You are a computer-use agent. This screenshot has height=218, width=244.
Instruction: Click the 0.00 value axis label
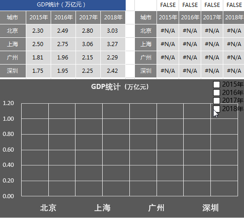(8, 196)
